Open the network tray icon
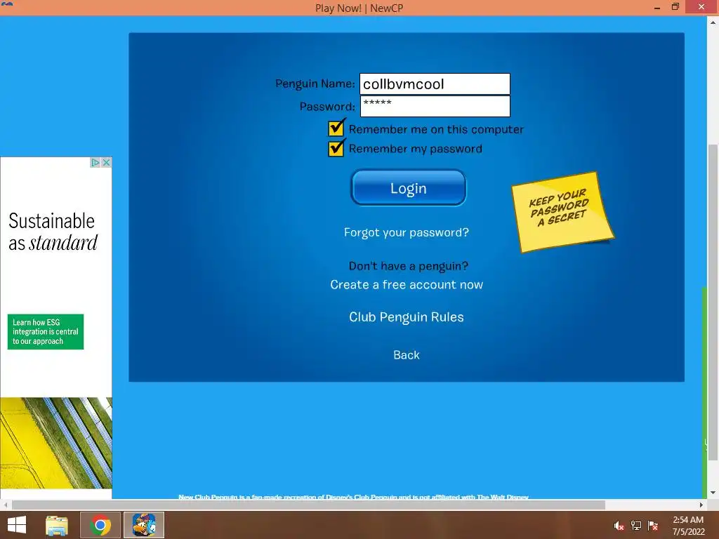Image resolution: width=719 pixels, height=539 pixels. pos(636,526)
